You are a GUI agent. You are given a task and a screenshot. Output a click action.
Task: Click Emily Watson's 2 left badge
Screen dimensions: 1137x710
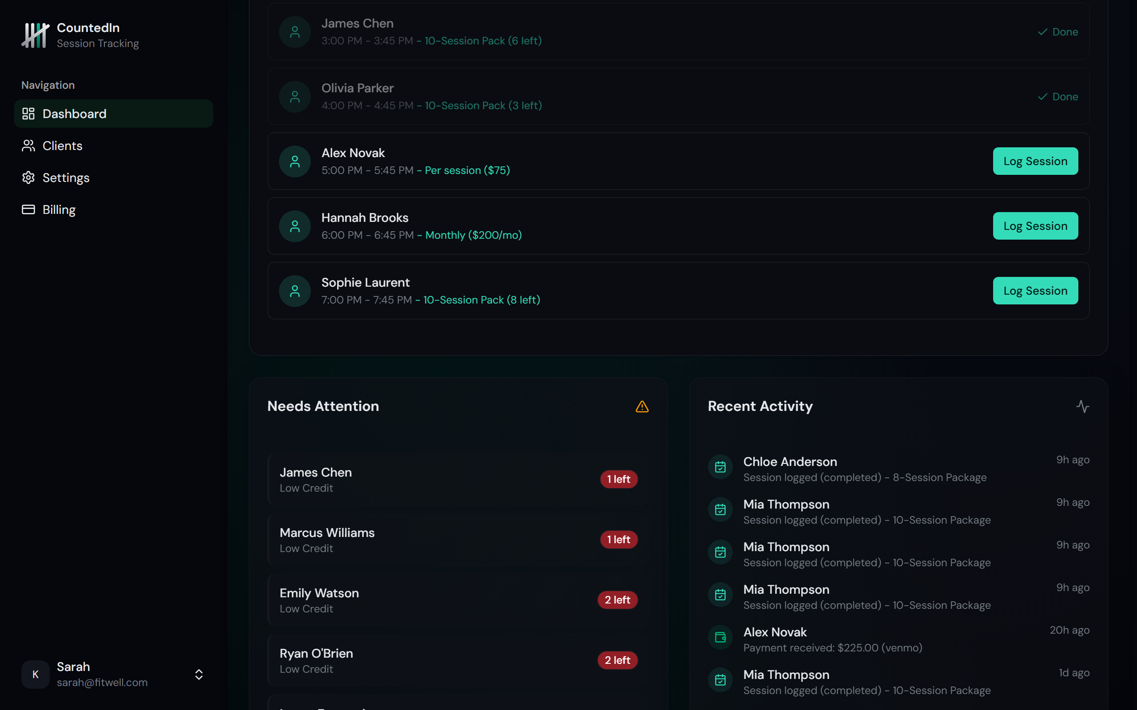tap(617, 600)
